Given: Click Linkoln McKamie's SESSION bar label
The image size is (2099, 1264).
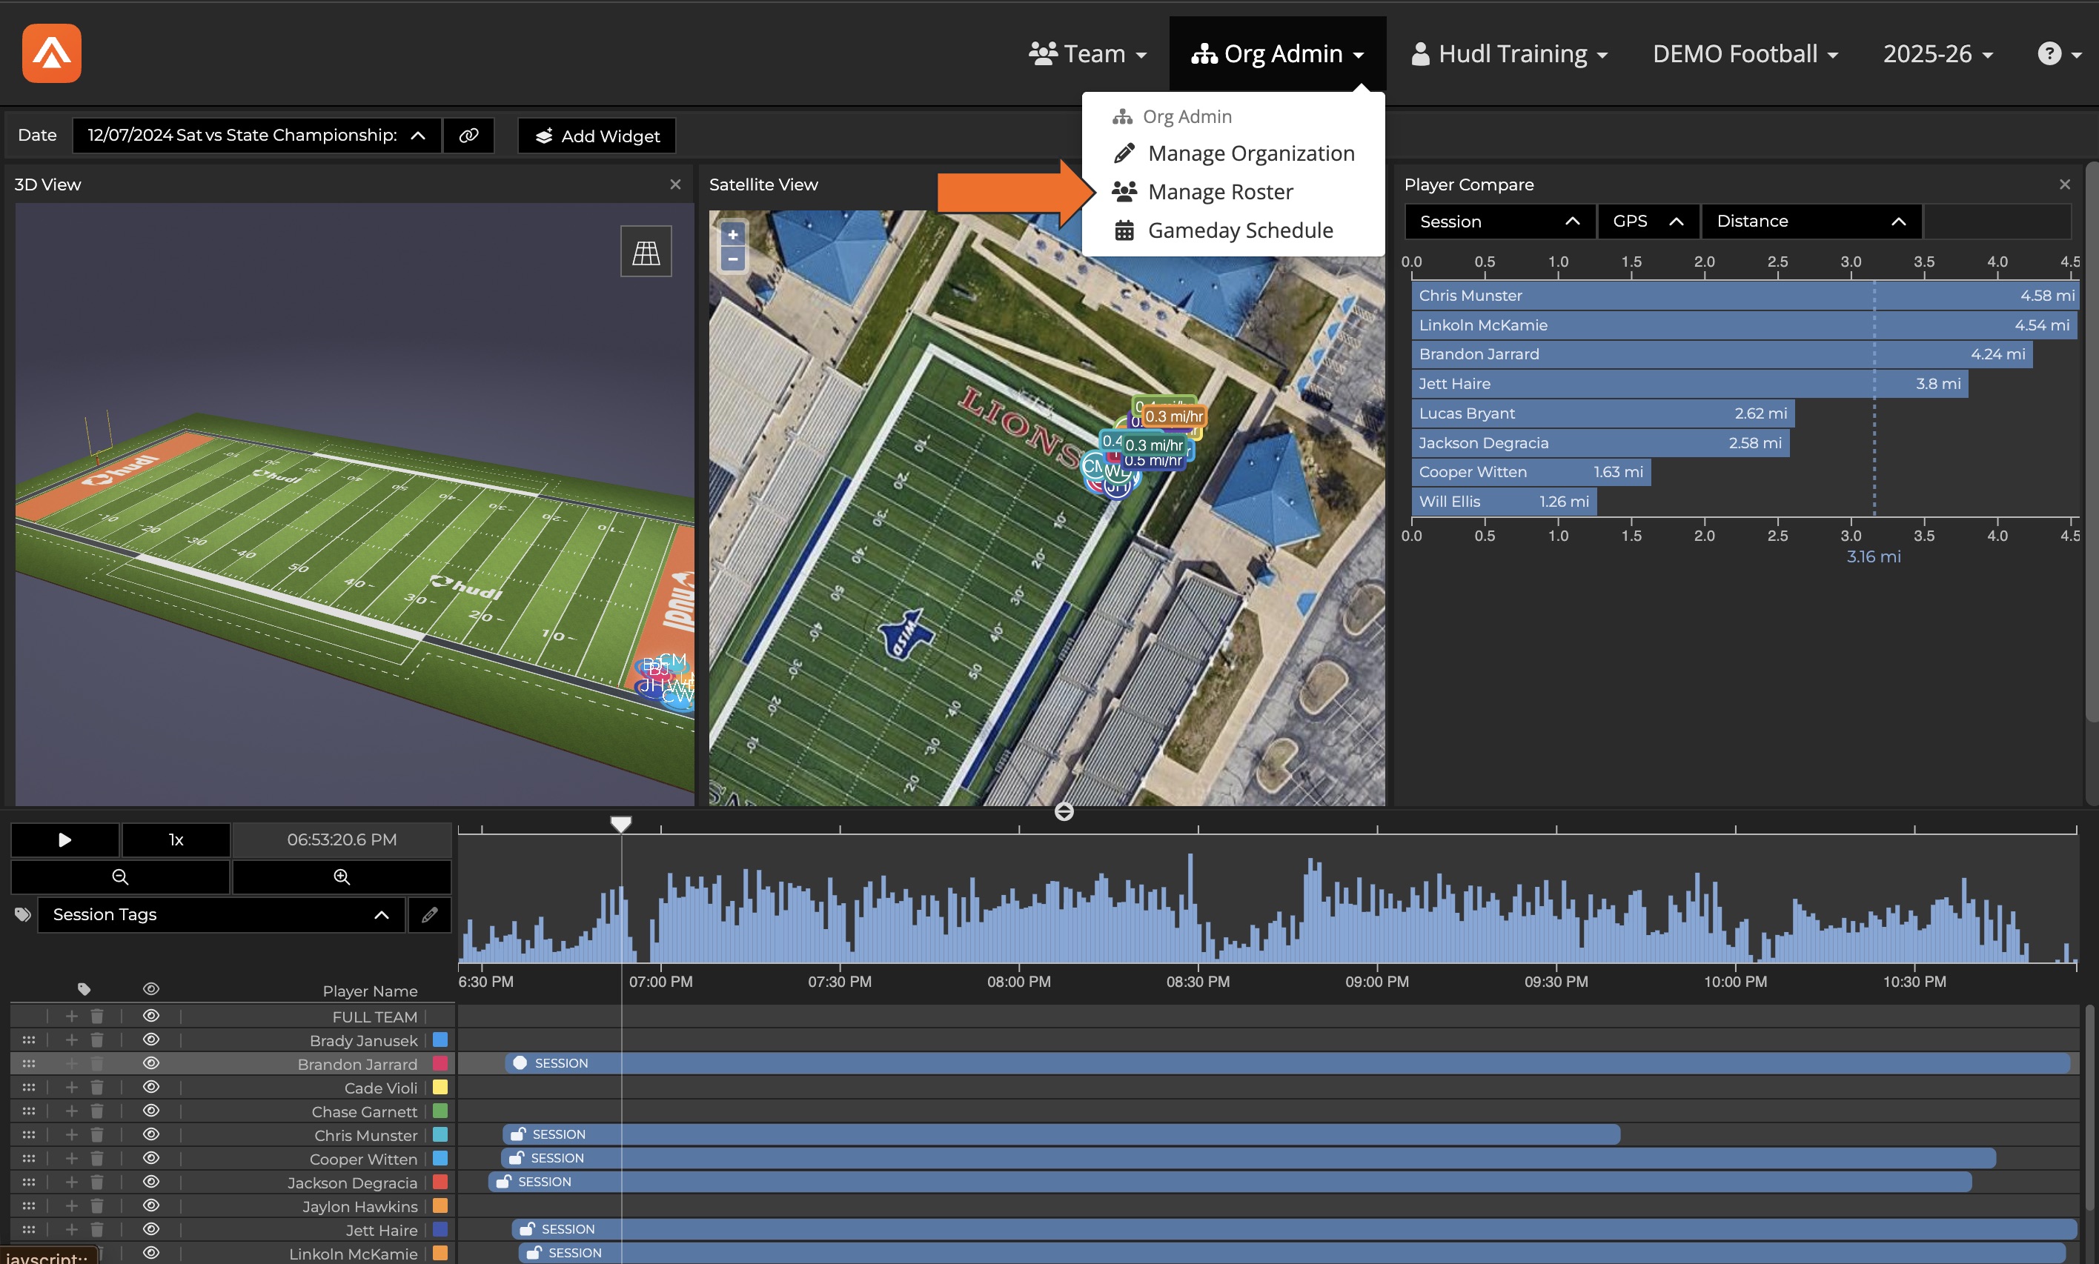Looking at the screenshot, I should coord(575,1253).
